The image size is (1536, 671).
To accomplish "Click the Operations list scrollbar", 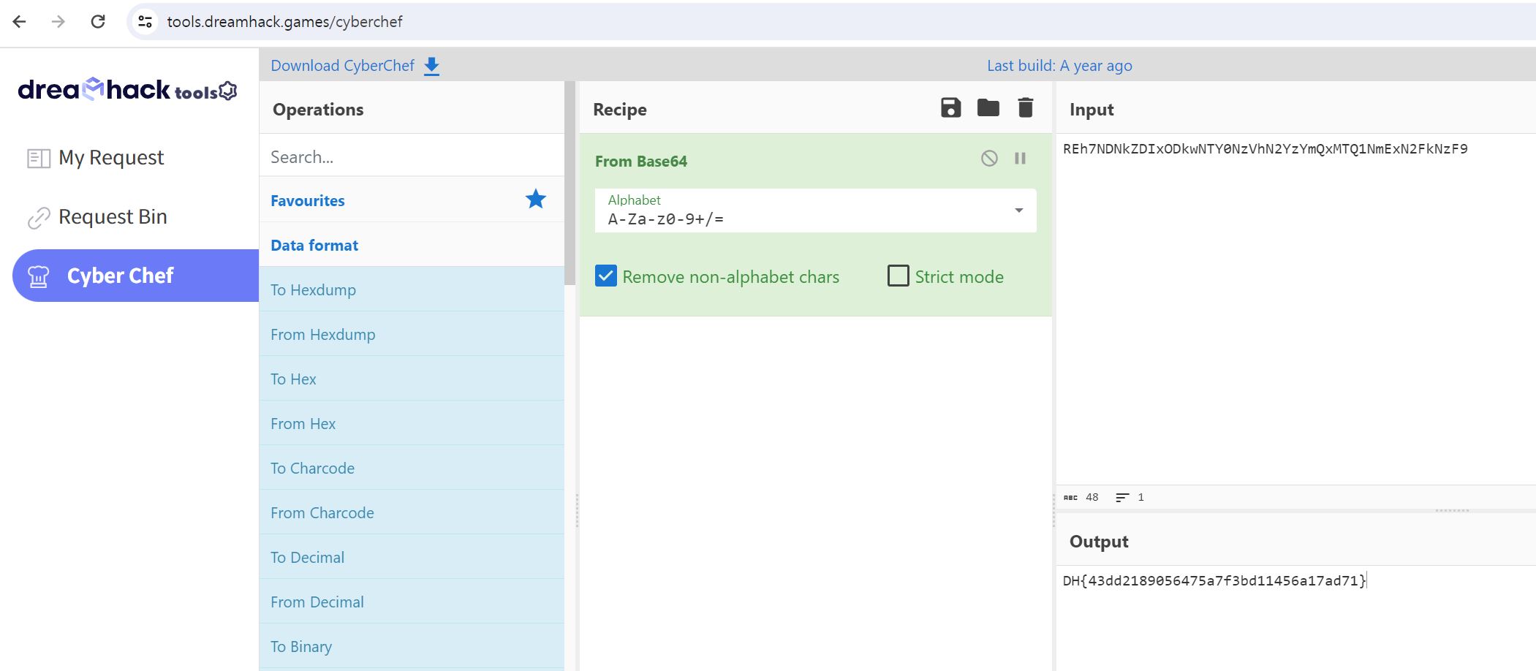I will pos(570,183).
